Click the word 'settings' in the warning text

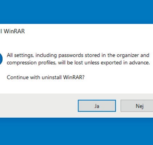(24, 55)
